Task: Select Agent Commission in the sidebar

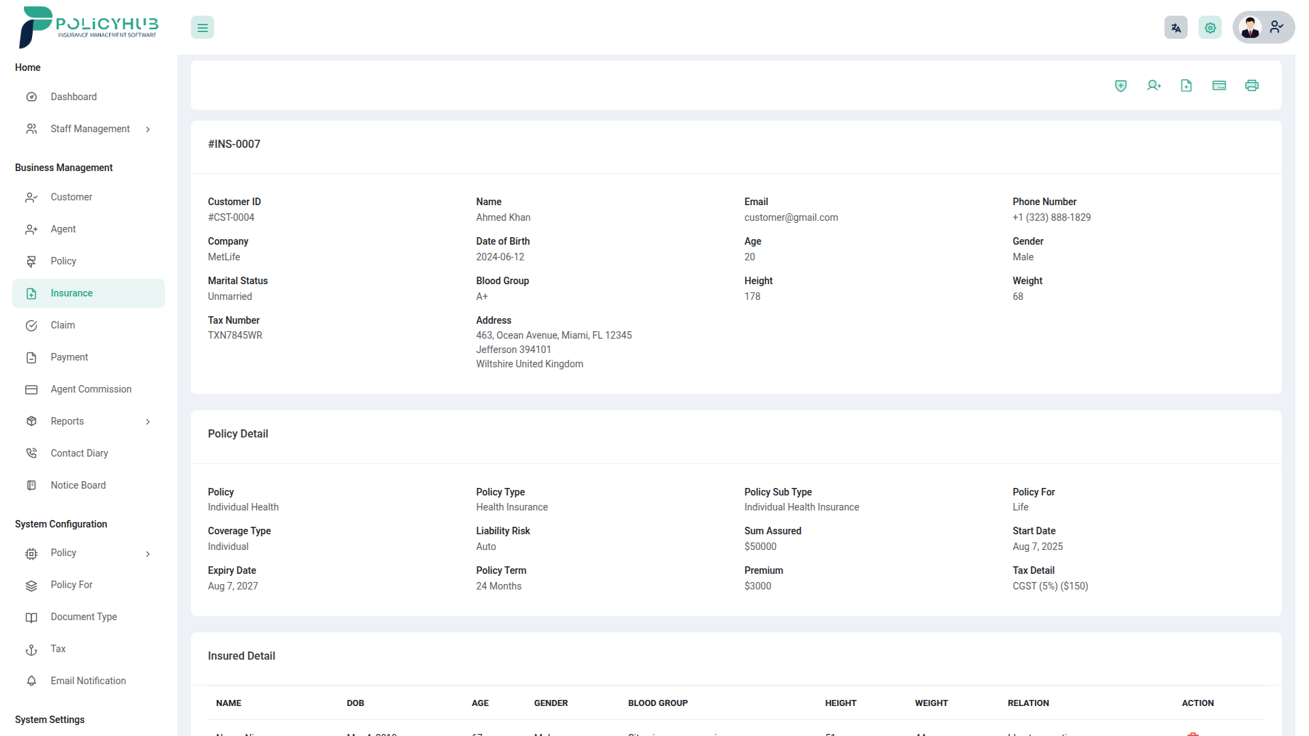Action: click(x=91, y=389)
